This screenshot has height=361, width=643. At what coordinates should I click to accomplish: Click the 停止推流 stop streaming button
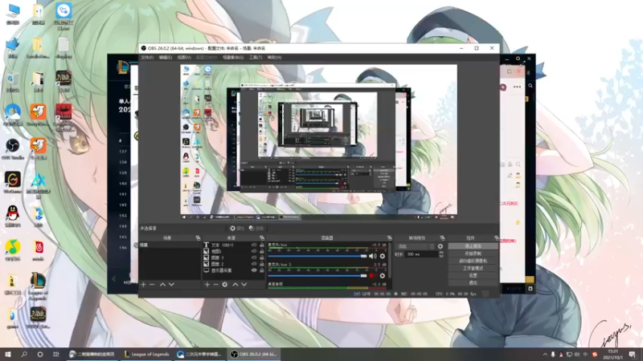[x=473, y=246]
